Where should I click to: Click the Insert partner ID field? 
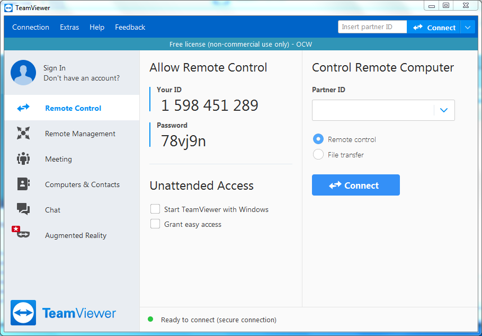[x=372, y=27]
